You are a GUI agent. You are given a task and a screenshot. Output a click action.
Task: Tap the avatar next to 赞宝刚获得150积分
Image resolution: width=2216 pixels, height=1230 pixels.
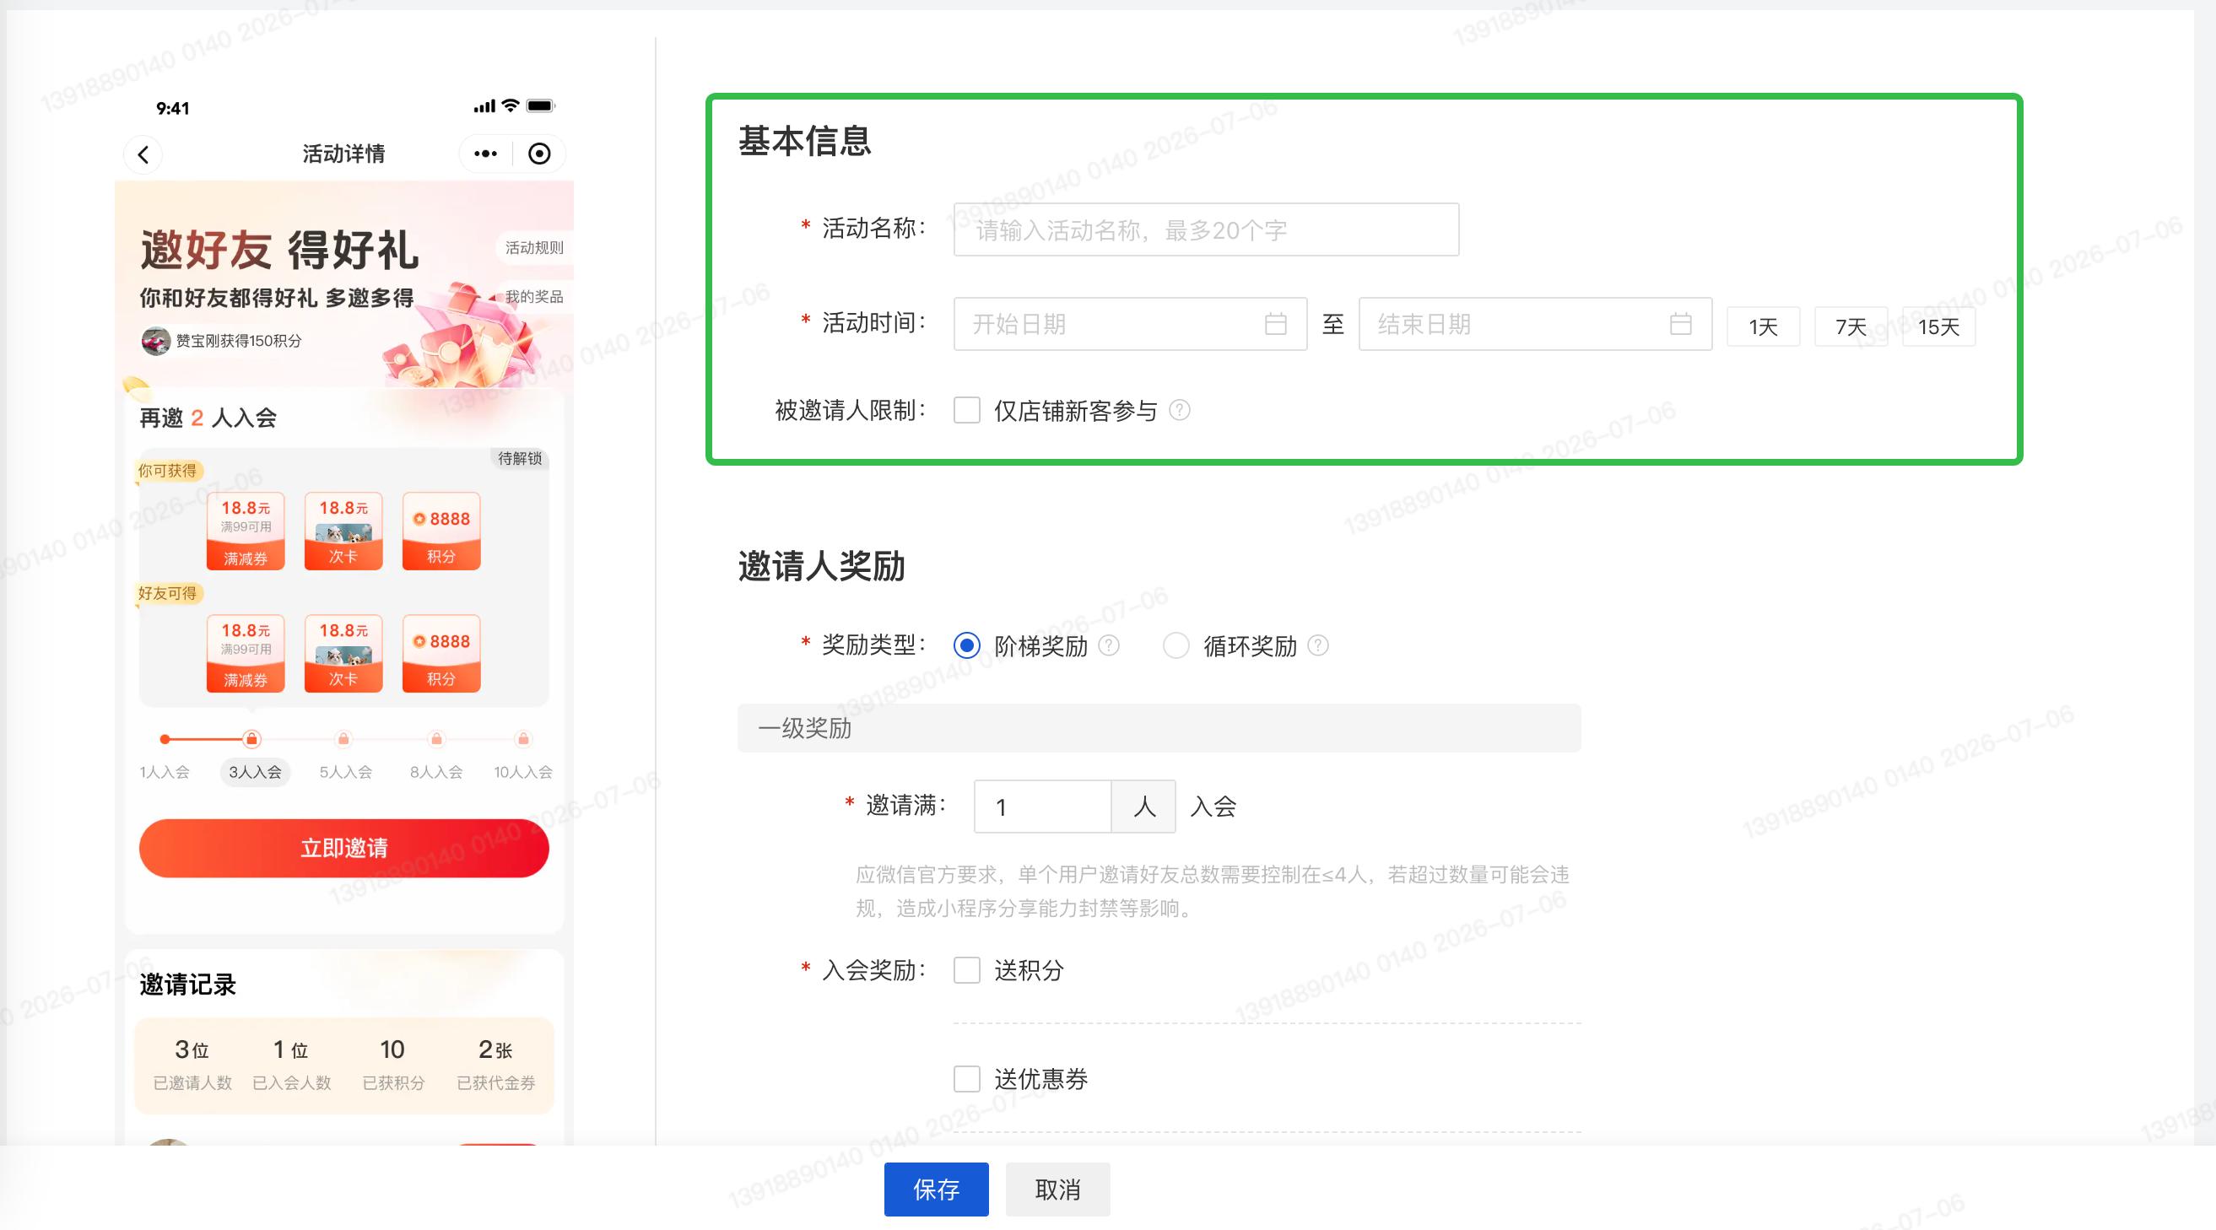click(156, 341)
